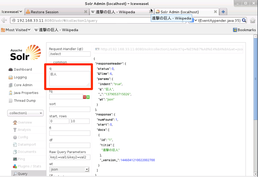The image size is (258, 177).
Task: Open Core Admin
Action: 23,85
